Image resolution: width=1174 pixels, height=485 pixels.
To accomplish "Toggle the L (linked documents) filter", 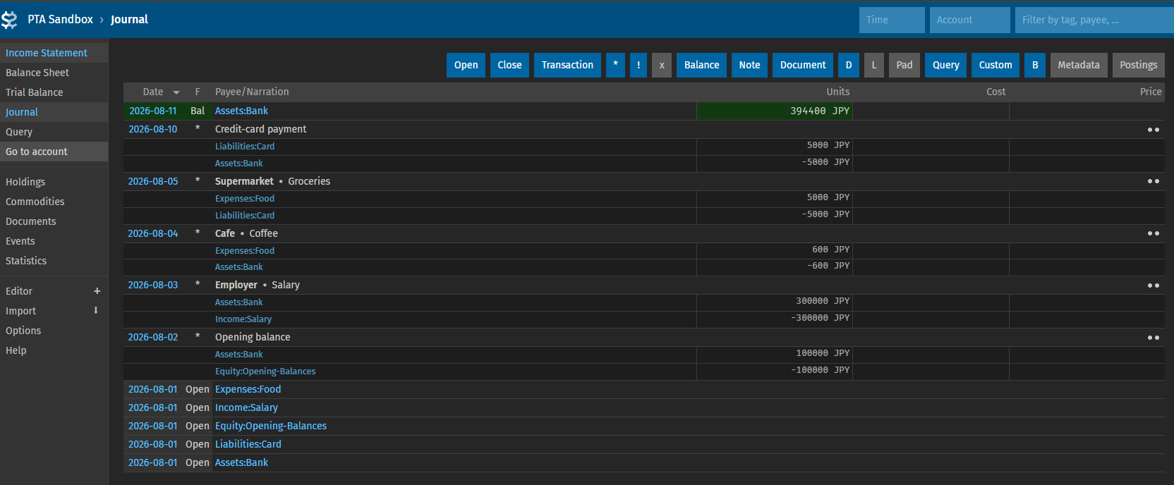I will tap(873, 65).
